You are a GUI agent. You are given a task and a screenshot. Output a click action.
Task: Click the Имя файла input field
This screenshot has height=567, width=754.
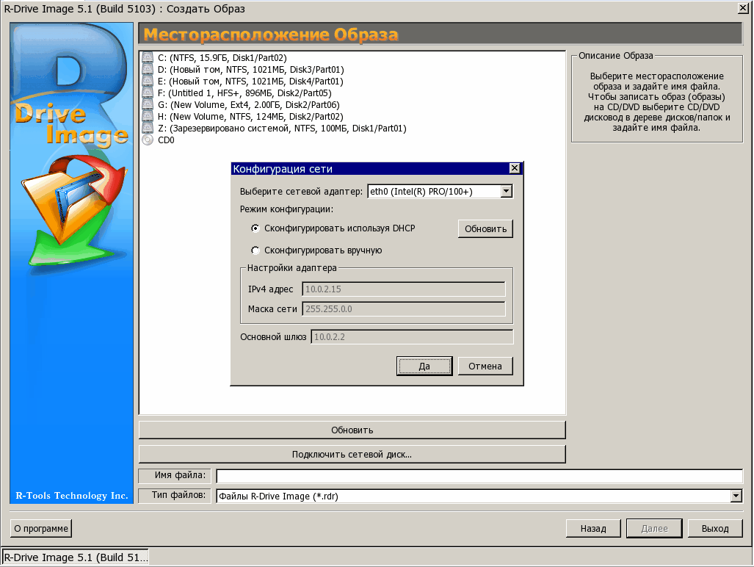pos(479,476)
